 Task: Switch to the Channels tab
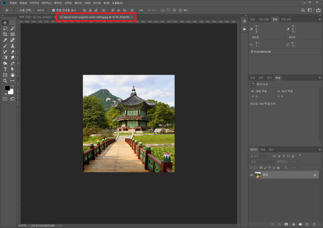click(x=263, y=150)
